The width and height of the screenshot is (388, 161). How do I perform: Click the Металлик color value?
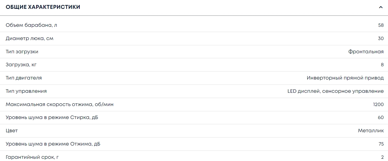(x=371, y=131)
